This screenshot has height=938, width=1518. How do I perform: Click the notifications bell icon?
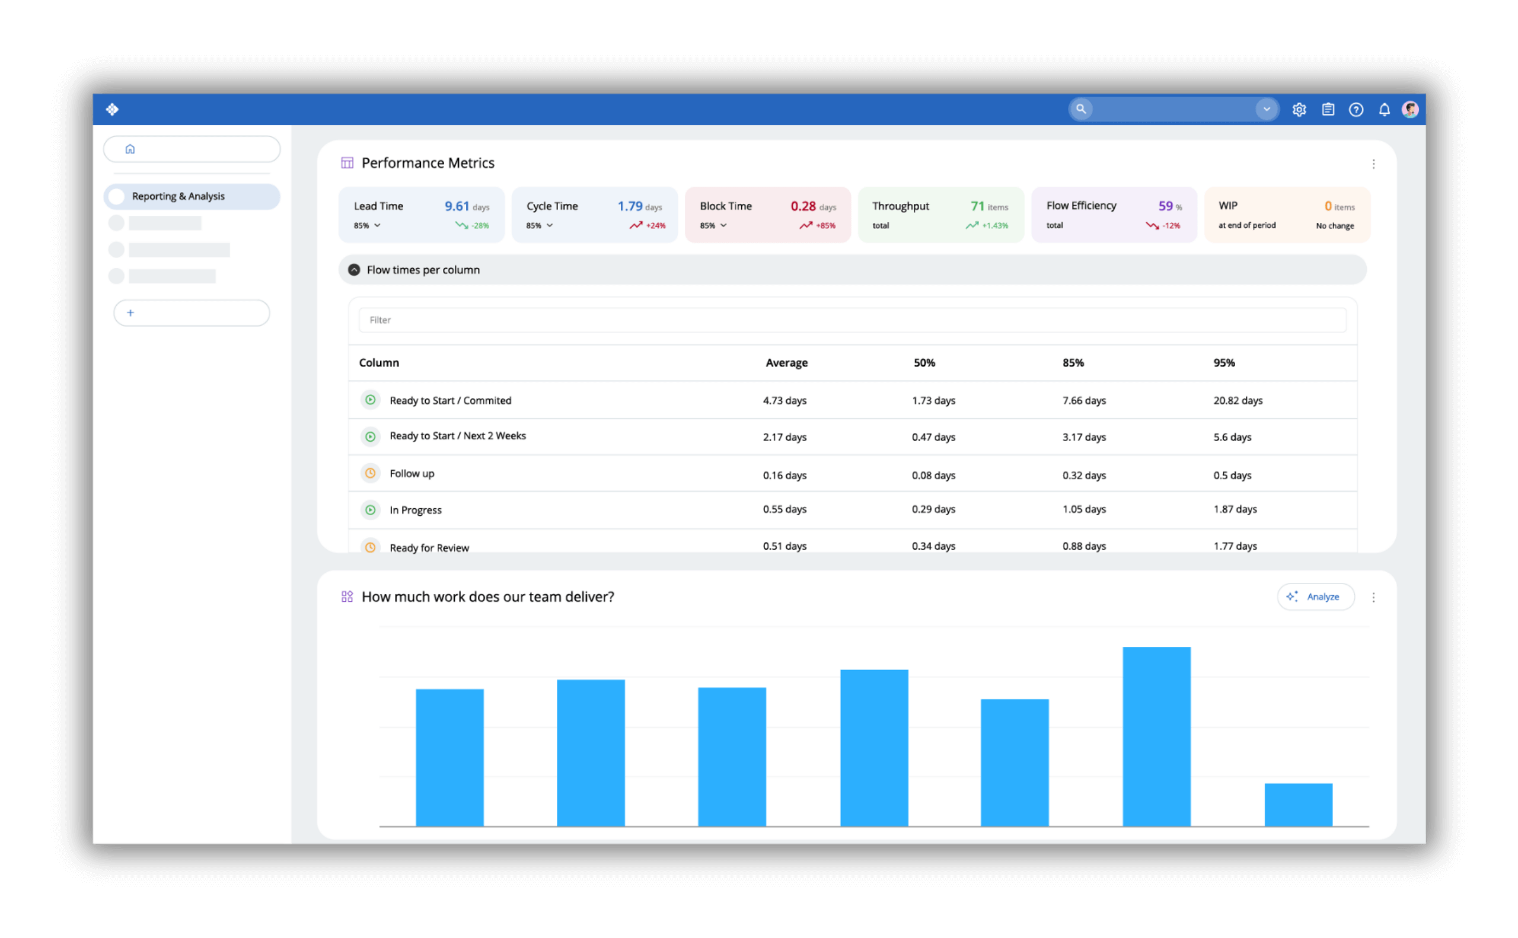pos(1384,110)
